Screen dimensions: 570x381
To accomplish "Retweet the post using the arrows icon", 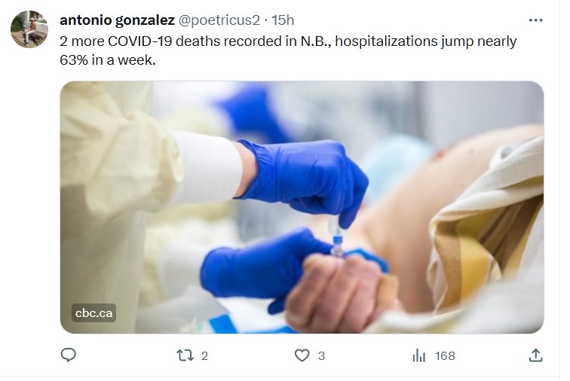I will click(x=185, y=355).
